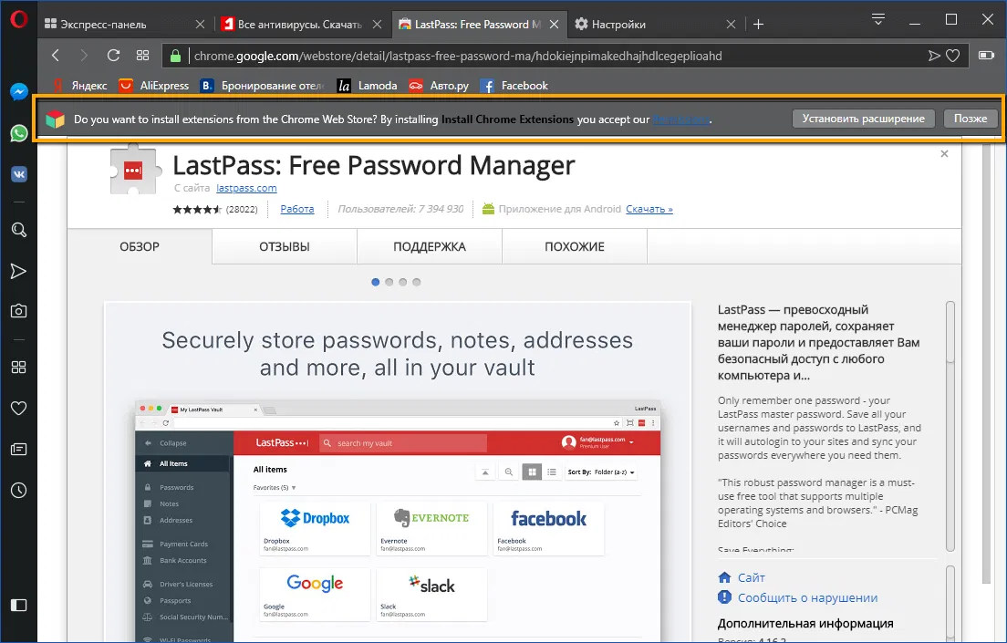1007x643 pixels.
Task: Select the ПОХОЖИЕ tab
Action: 575,246
